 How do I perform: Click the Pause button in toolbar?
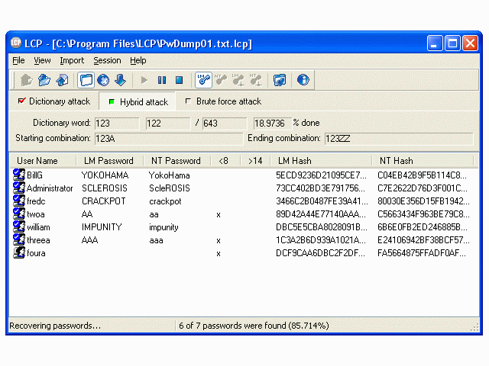[x=162, y=79]
